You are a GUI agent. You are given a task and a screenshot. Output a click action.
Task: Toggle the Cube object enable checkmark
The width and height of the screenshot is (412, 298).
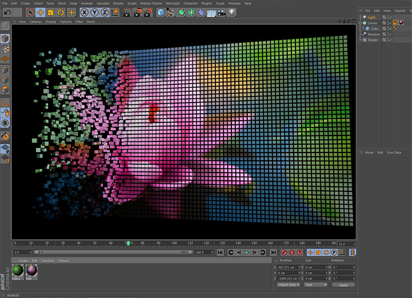(x=390, y=29)
